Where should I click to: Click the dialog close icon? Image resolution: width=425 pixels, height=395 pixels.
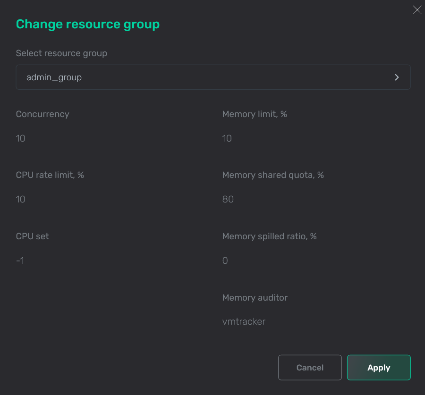click(417, 9)
